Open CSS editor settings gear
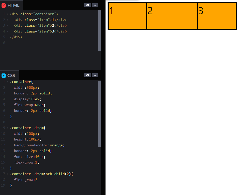This screenshot has height=195, width=239. 88,75
